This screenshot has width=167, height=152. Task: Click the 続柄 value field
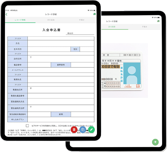point(83,114)
